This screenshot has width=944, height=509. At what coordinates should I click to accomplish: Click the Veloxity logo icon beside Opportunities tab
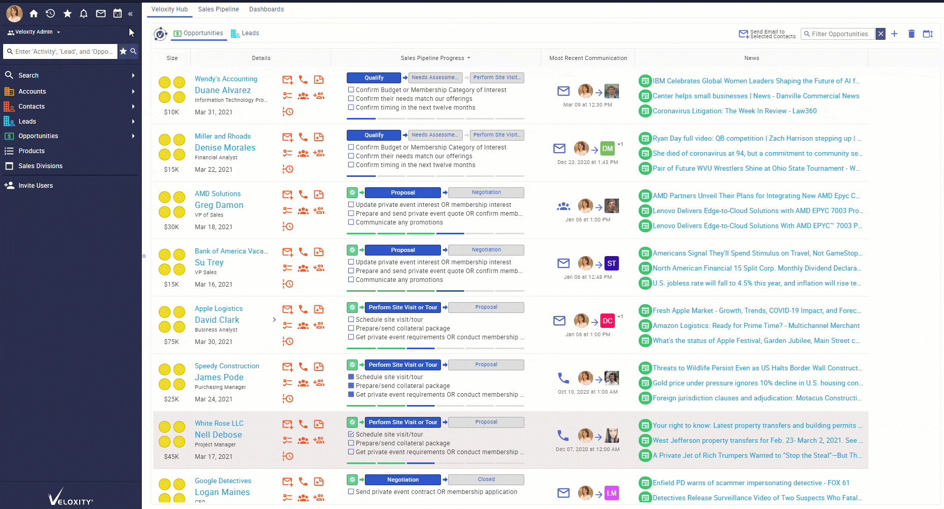pos(160,34)
